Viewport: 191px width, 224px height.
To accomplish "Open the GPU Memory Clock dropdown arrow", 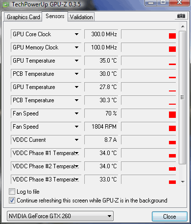I will coord(76,47).
